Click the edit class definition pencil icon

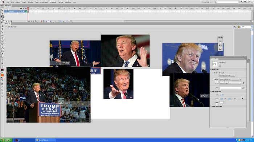pos(243,88)
